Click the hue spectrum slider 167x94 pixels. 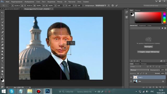(x=164, y=17)
